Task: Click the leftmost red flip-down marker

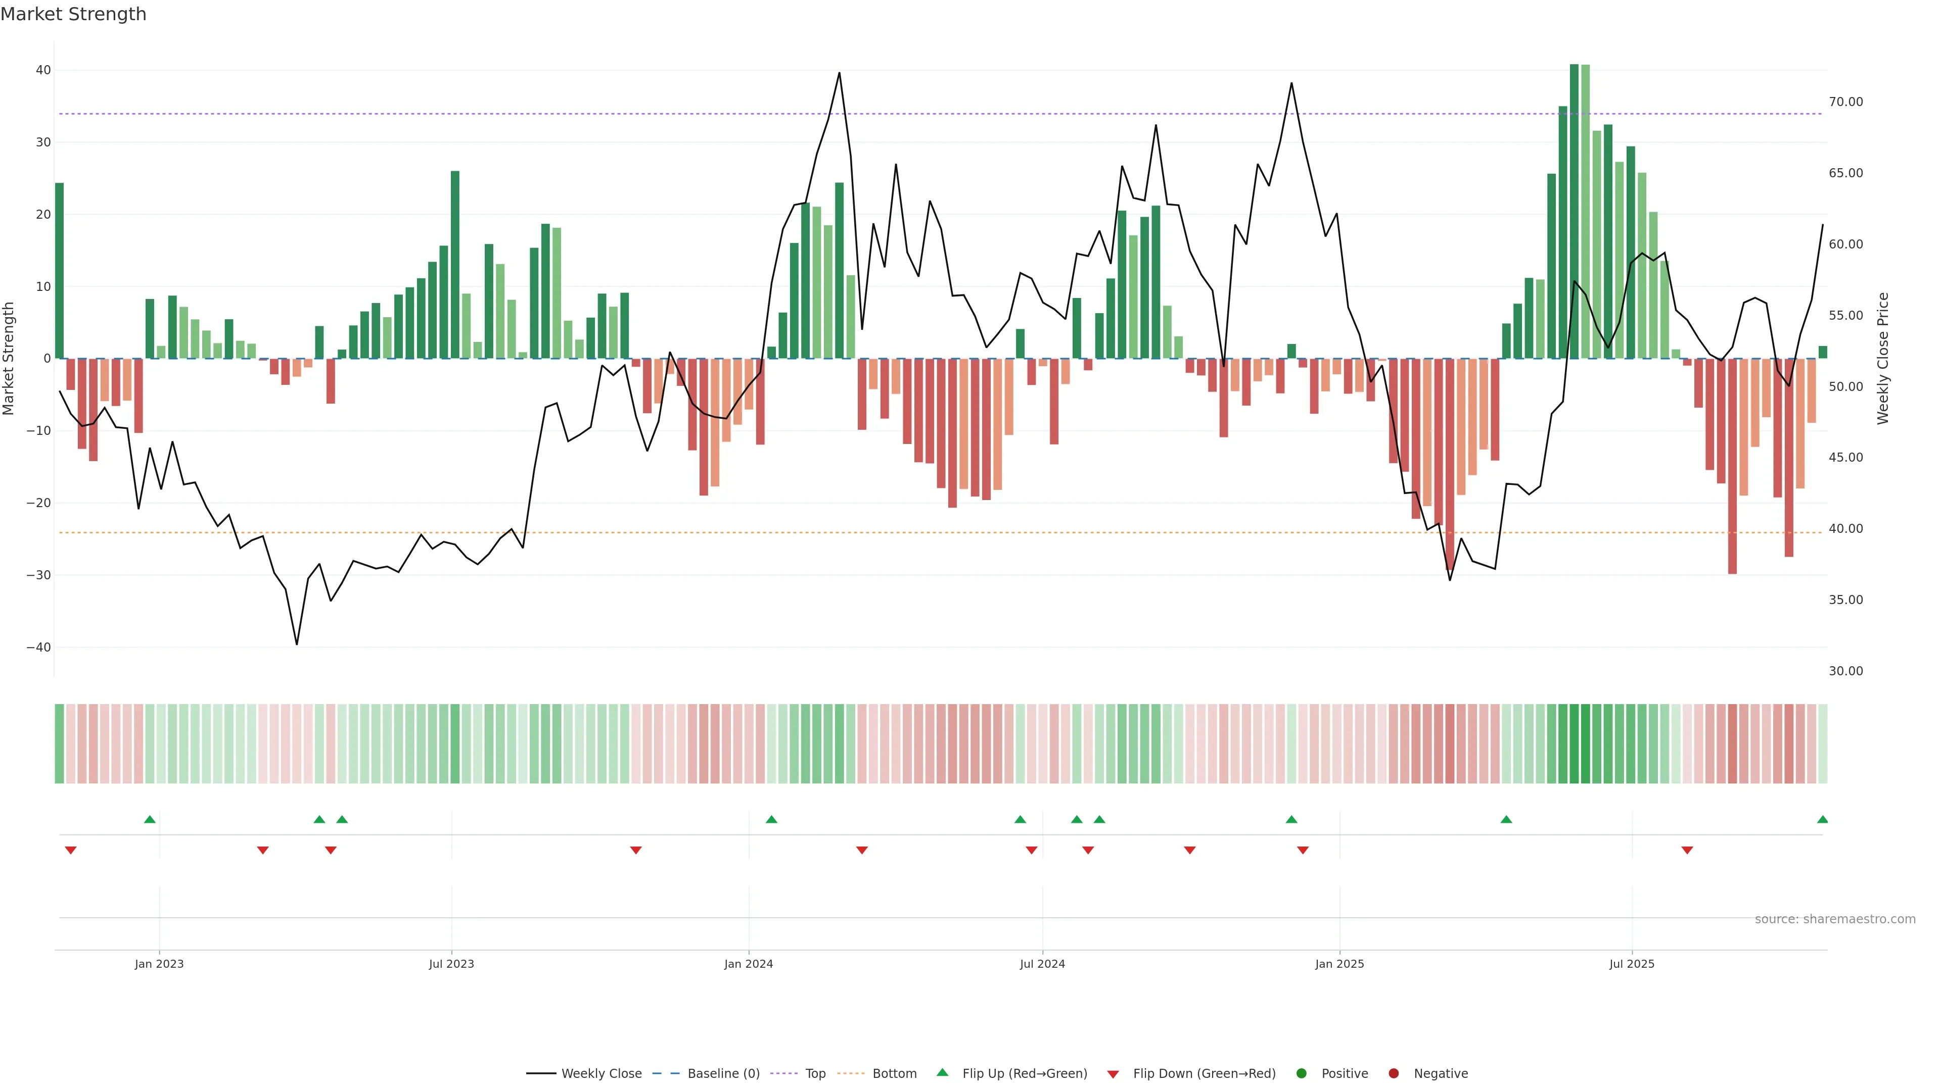Action: [x=71, y=850]
